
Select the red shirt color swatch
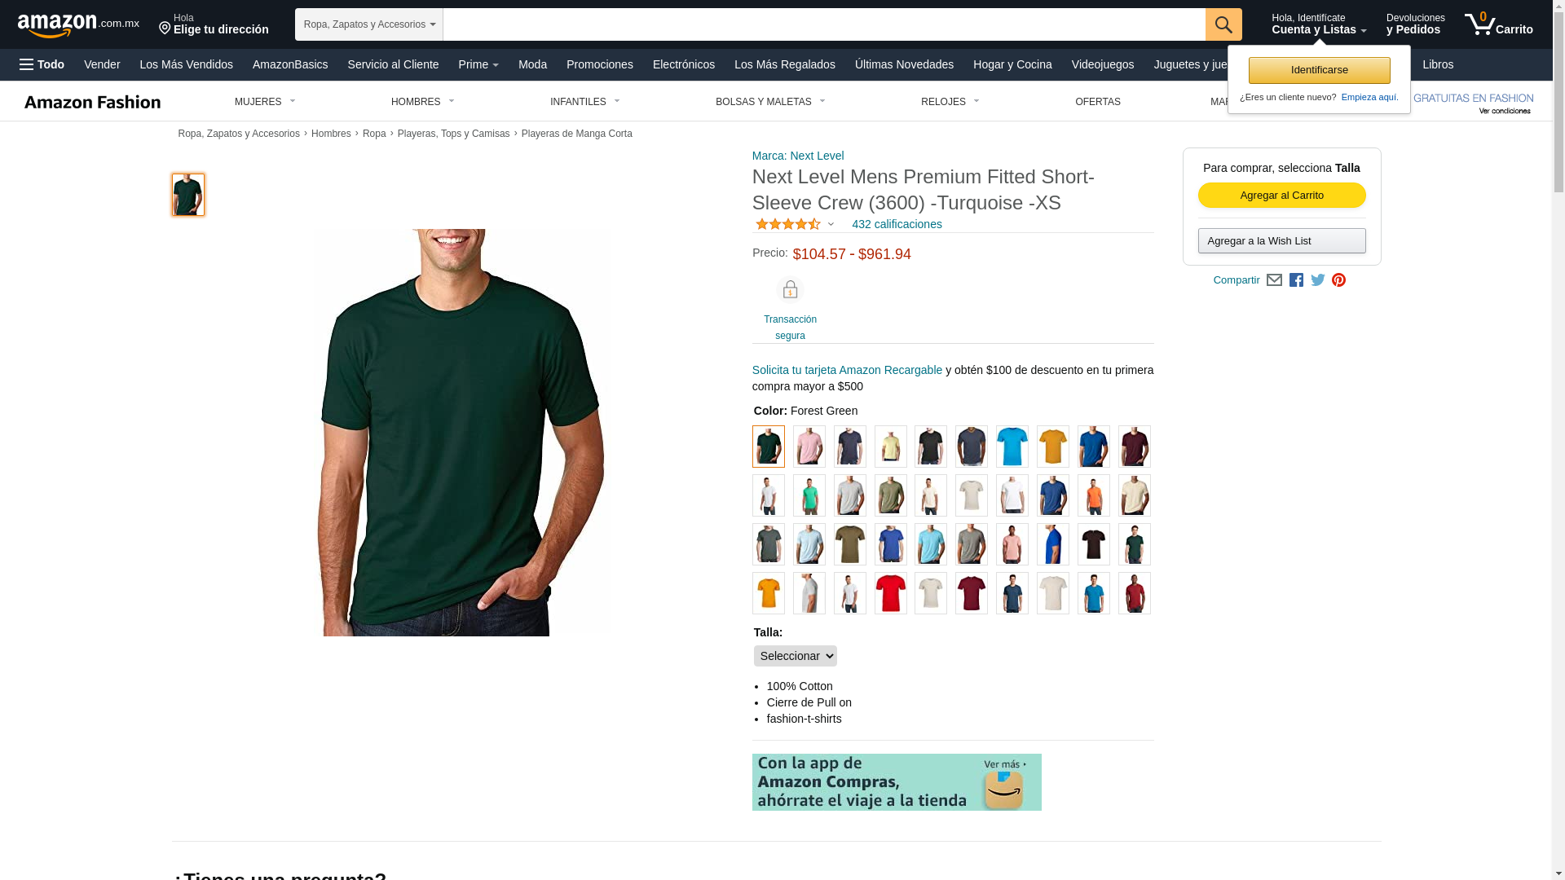[x=890, y=593]
